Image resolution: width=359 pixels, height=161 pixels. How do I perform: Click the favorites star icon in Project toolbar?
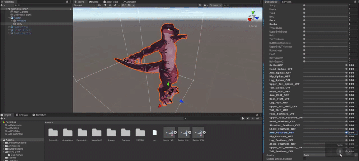(x=253, y=118)
